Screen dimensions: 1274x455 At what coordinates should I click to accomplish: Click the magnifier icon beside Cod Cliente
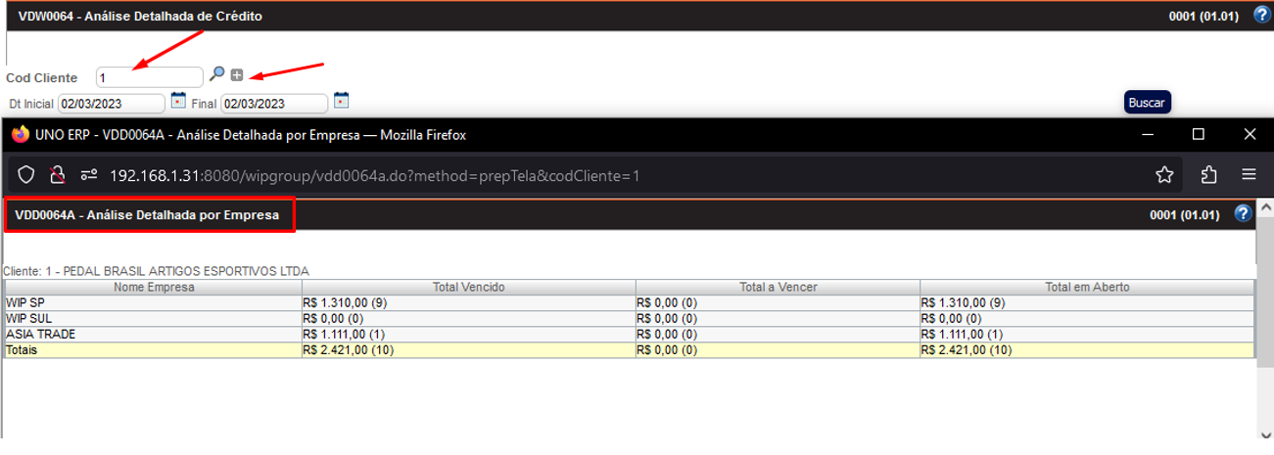(217, 74)
